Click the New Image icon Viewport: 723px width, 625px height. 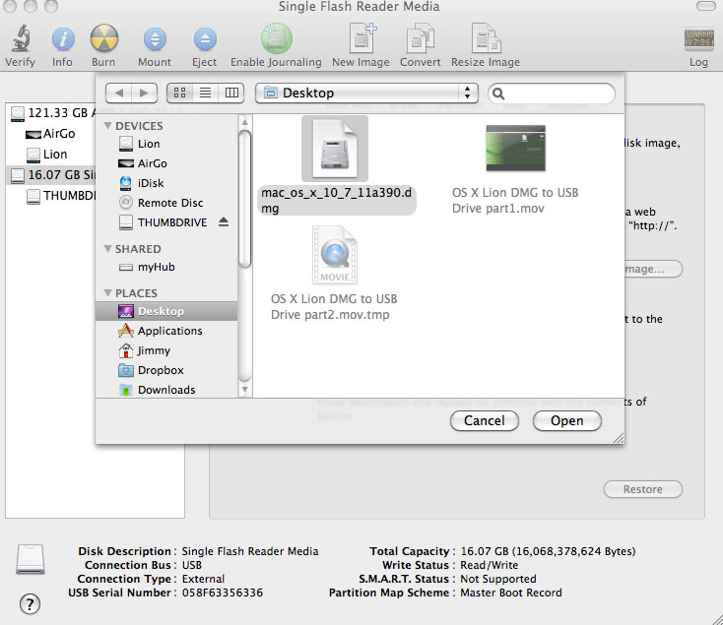click(x=362, y=38)
